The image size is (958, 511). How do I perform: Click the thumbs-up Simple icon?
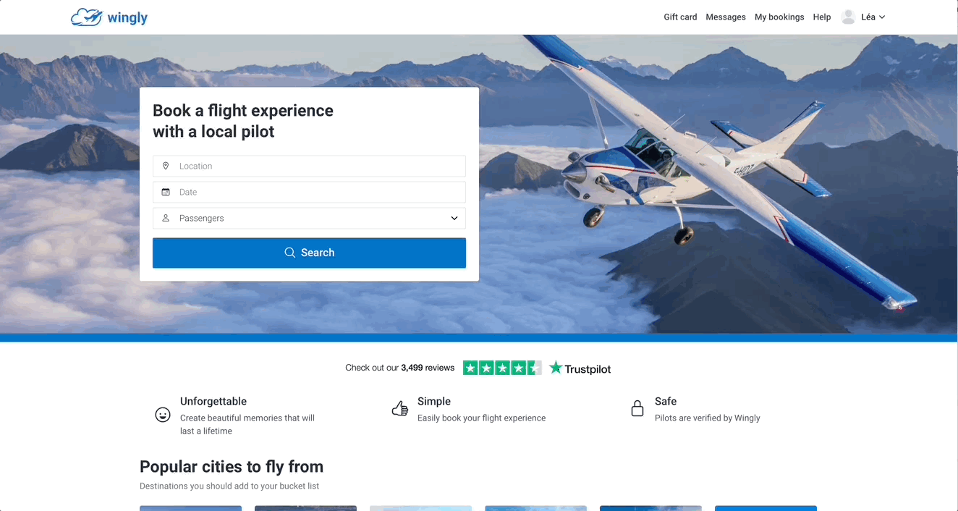pos(400,409)
